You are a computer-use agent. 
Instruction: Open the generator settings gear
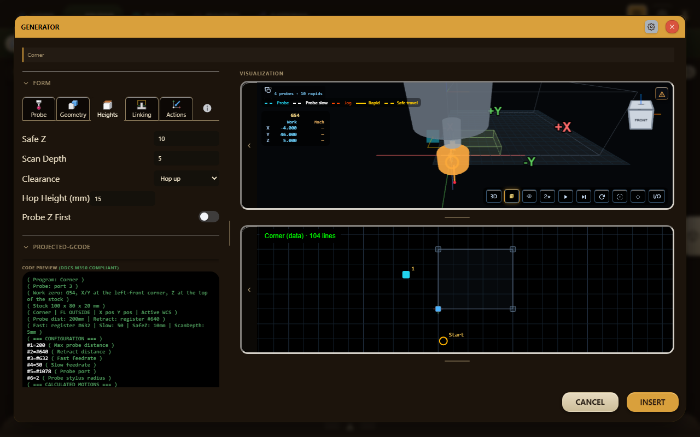pos(651,27)
